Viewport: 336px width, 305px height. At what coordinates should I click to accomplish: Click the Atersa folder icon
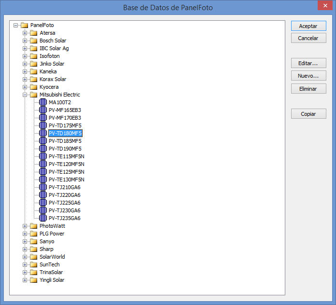tap(34, 33)
